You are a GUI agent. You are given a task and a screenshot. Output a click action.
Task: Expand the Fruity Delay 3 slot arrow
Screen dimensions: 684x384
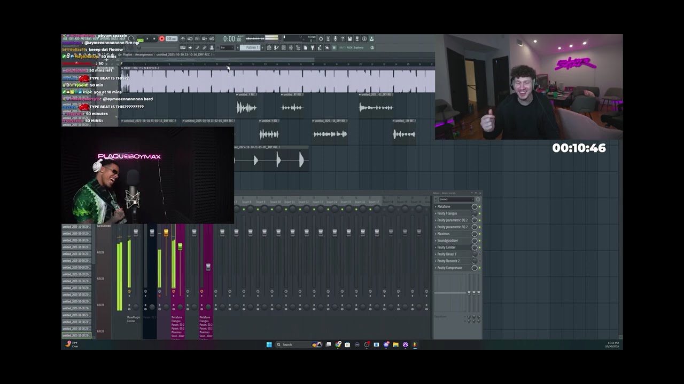tap(436, 254)
